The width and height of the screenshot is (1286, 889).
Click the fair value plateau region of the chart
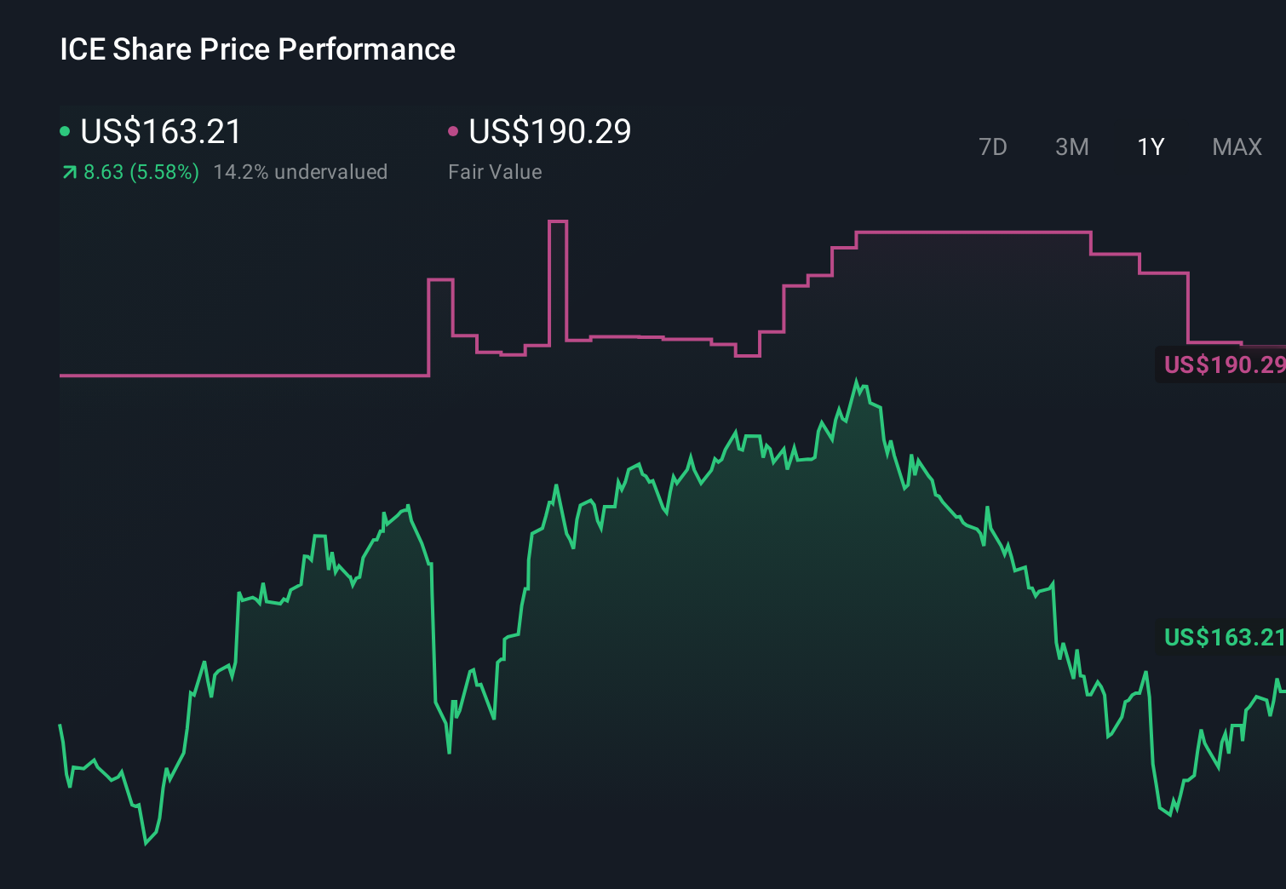point(971,232)
